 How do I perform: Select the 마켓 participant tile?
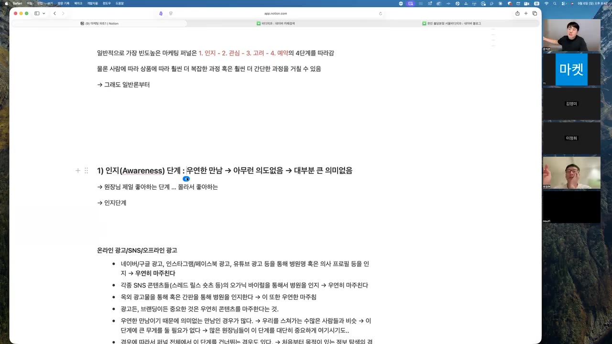click(571, 69)
